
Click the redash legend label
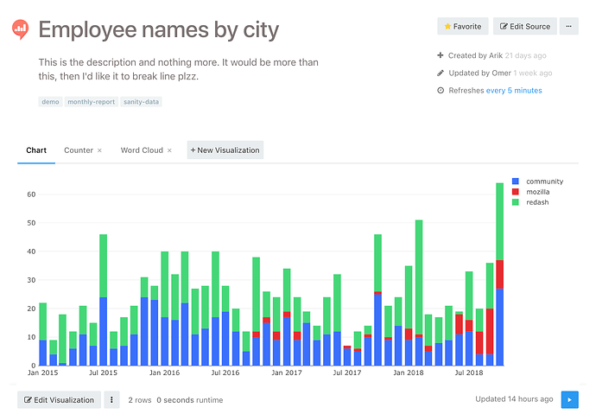[537, 202]
